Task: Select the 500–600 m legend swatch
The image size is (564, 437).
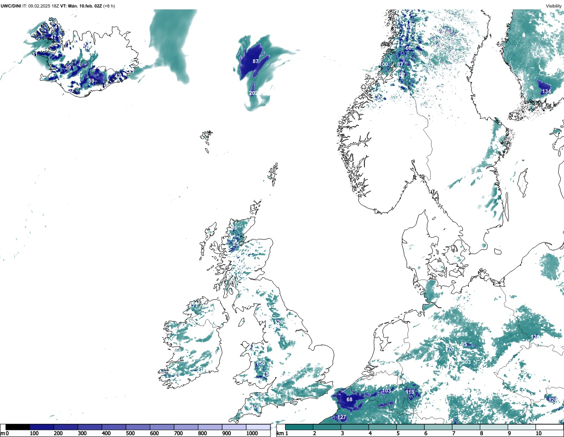Action: [138, 427]
